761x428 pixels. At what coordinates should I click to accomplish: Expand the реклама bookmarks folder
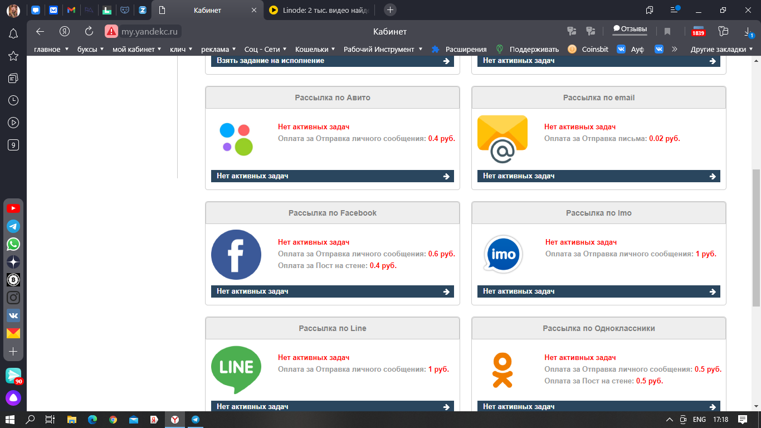tap(218, 49)
